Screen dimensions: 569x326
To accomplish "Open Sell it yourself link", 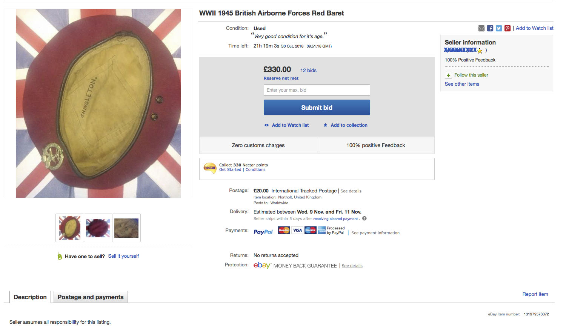I will pos(123,256).
